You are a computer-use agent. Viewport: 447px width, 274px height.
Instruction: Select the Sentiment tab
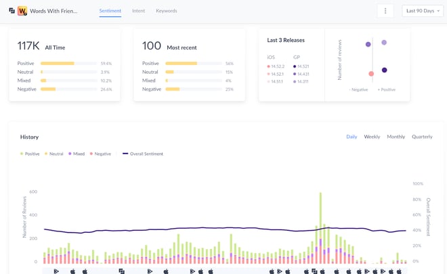110,11
